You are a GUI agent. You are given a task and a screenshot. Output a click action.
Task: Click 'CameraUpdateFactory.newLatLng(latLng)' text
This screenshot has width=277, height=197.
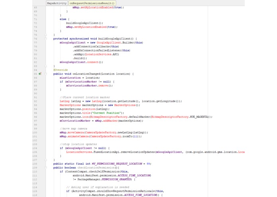pyautogui.click(x=115, y=132)
